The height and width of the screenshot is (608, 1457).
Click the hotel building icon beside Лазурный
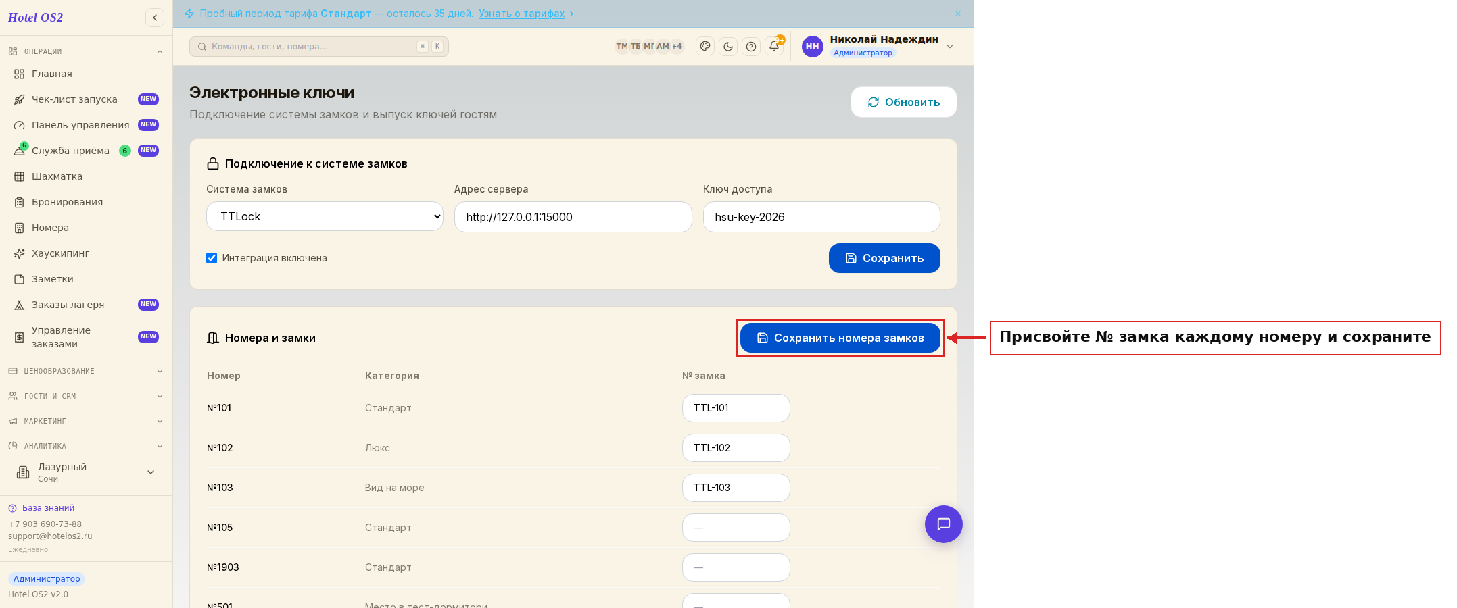(23, 472)
